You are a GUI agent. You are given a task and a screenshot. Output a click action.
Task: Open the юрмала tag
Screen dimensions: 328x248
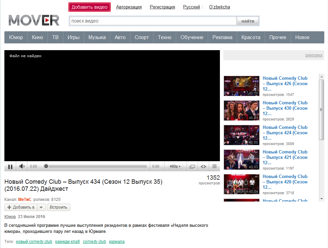point(117,242)
